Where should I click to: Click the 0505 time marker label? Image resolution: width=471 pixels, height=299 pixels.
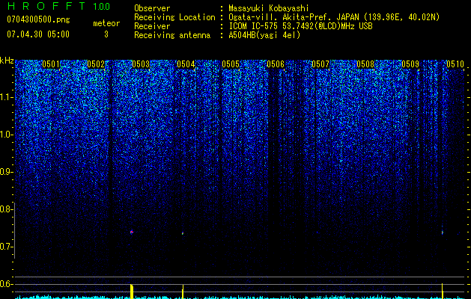point(231,64)
